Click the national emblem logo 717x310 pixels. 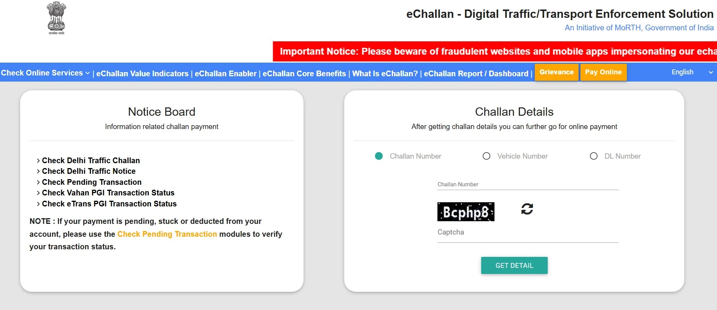(56, 18)
